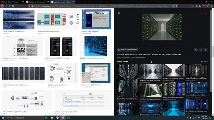
Task: Click the padlock site security icon
Action: point(33,6)
